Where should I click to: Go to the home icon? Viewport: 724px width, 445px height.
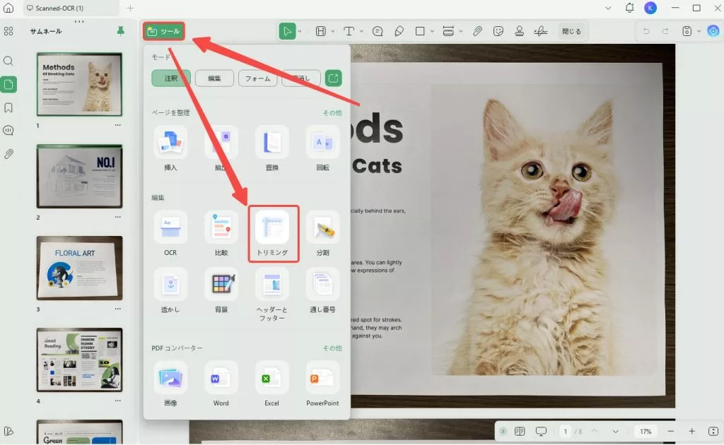pyautogui.click(x=8, y=8)
